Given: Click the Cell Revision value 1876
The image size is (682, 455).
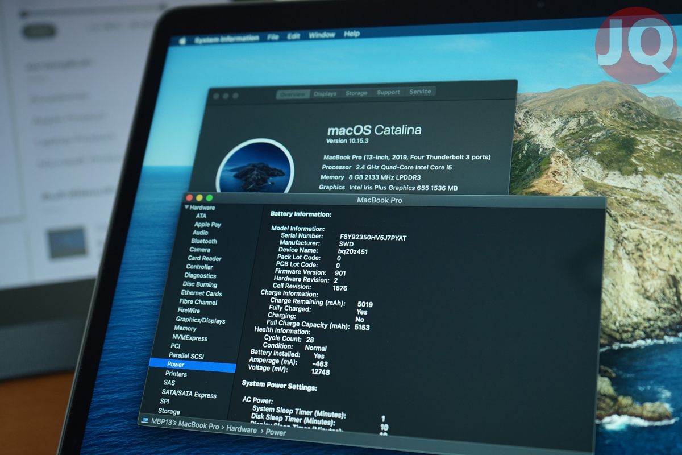Looking at the screenshot, I should [x=340, y=288].
